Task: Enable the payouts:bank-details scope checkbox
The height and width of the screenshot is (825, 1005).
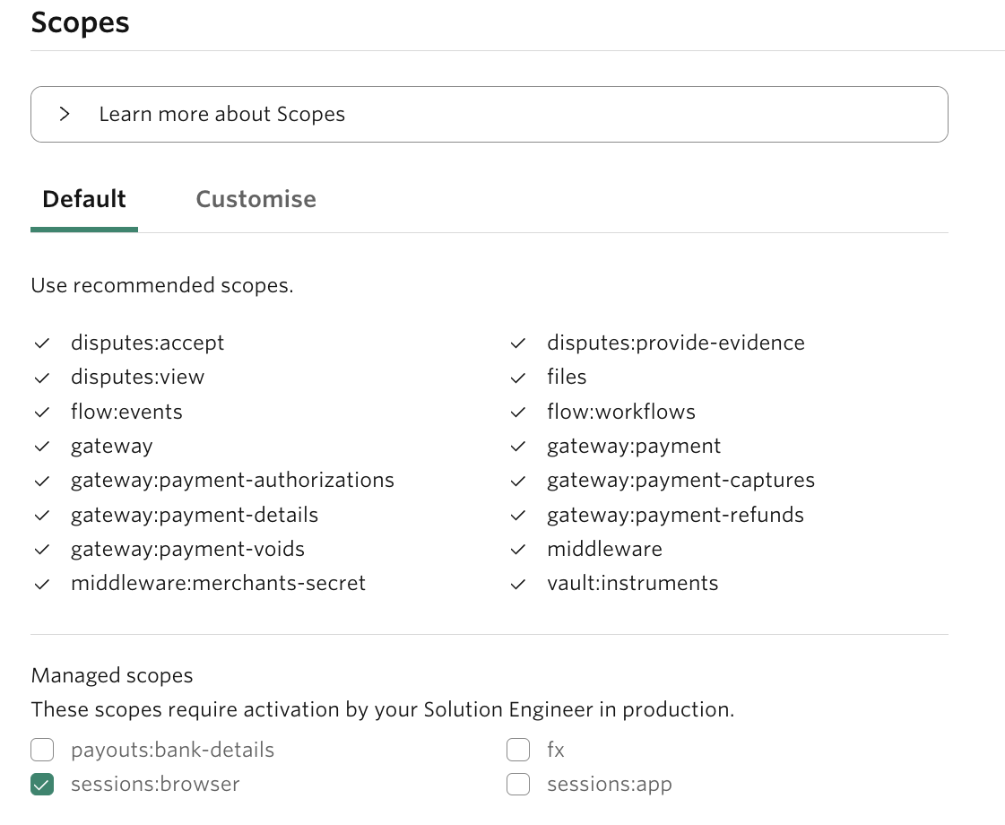Action: 42,750
